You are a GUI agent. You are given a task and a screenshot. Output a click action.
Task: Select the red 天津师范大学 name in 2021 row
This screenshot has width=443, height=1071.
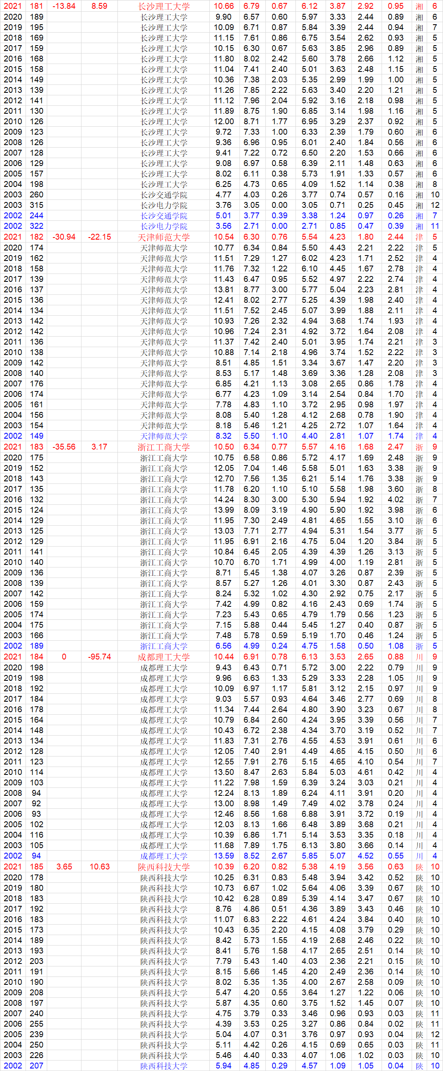(x=164, y=237)
